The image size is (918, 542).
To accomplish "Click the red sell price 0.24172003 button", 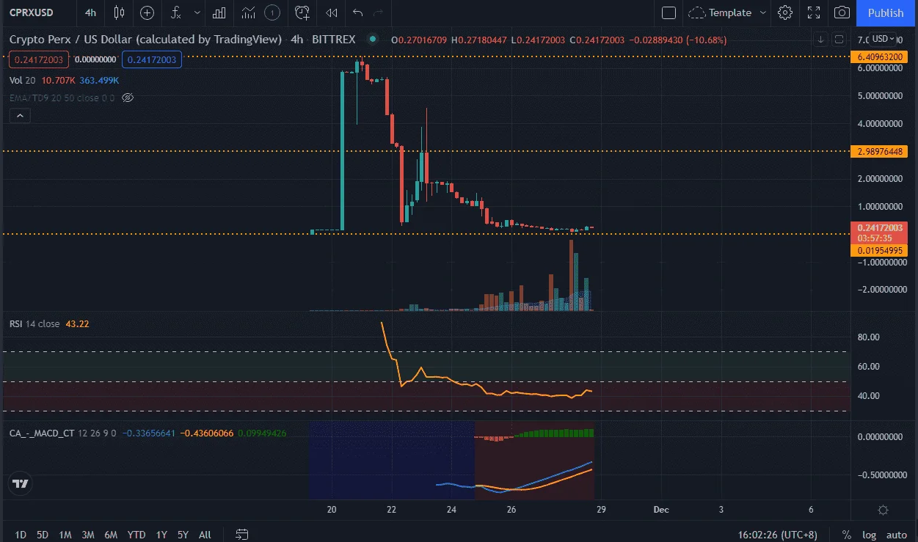I will [x=40, y=59].
